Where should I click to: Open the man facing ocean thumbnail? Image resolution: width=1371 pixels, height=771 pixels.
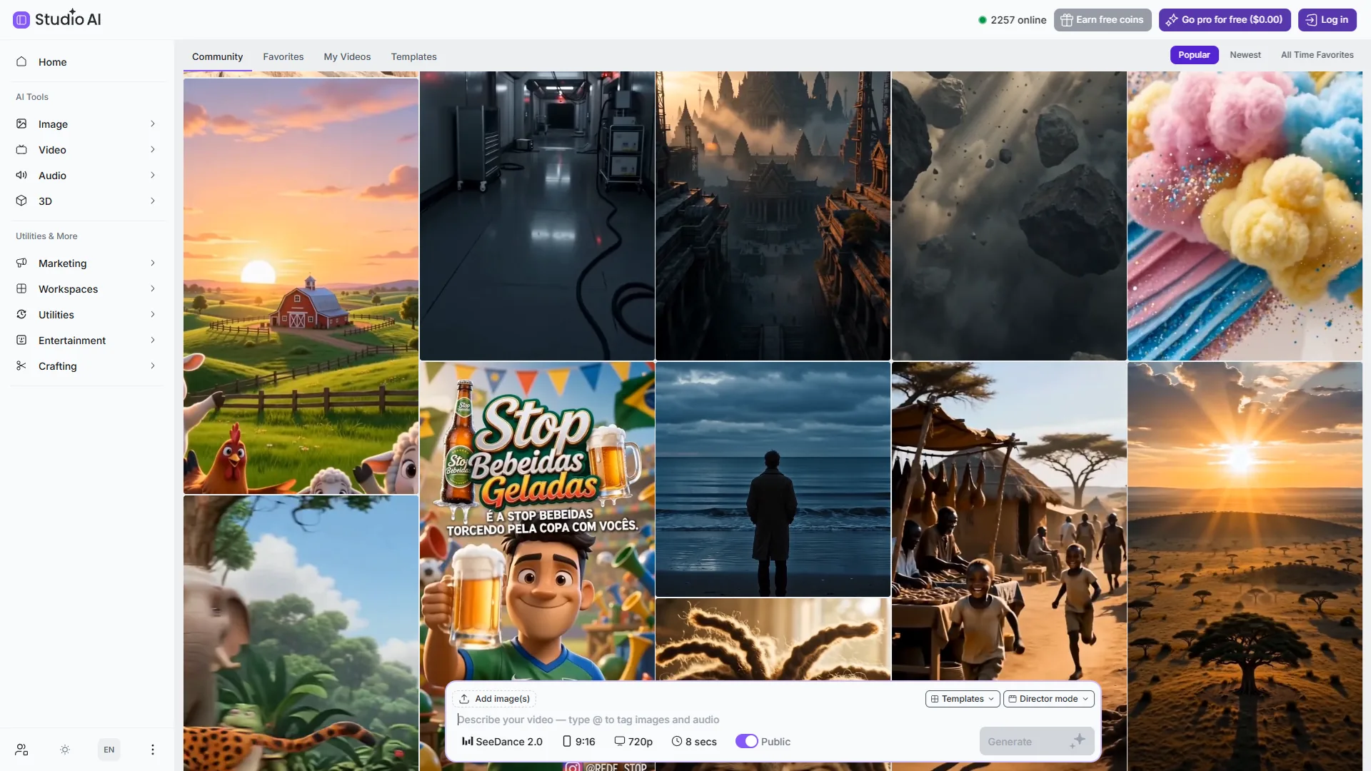(x=773, y=479)
